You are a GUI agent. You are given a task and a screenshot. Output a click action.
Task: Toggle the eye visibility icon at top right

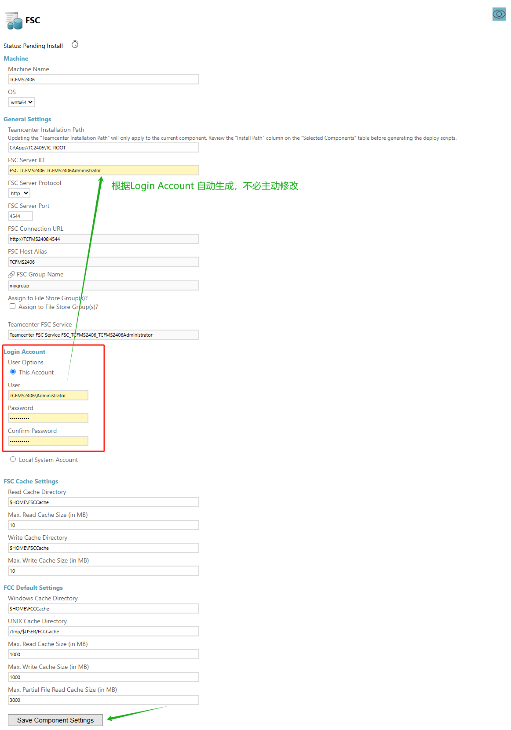499,14
